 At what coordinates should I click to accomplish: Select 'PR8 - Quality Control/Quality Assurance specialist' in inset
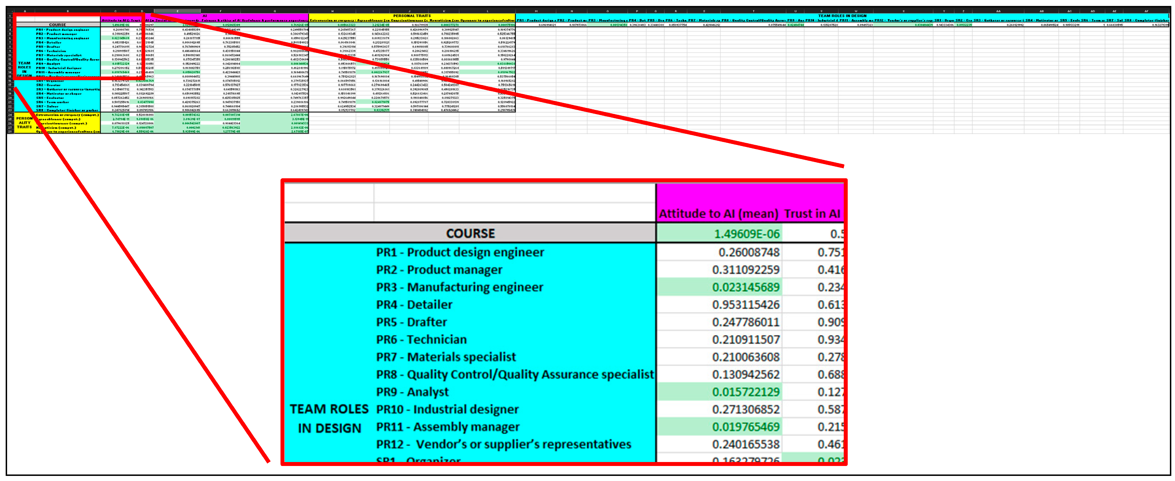click(x=514, y=374)
